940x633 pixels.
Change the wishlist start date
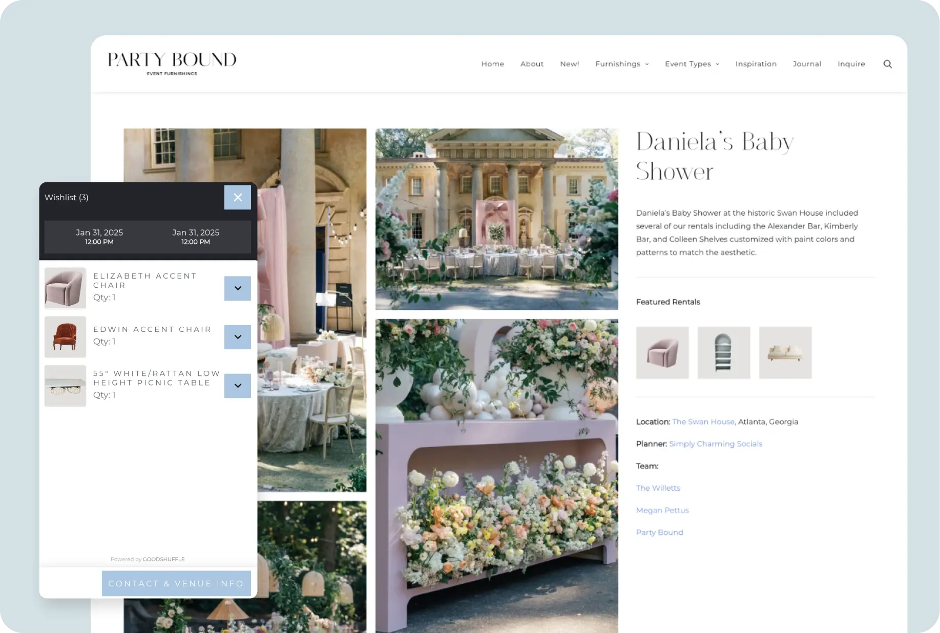pos(99,237)
